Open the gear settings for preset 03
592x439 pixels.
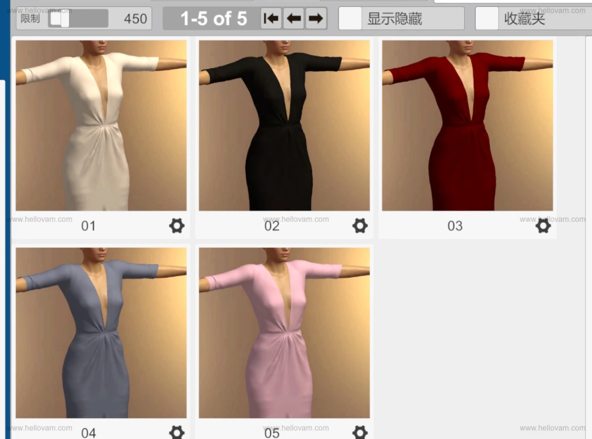[x=542, y=226]
